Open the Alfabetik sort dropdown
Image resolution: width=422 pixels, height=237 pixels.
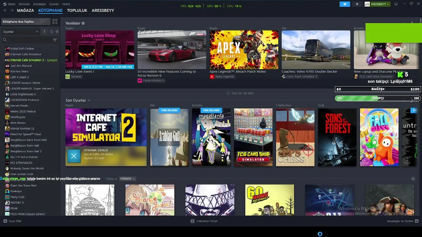pos(128,179)
